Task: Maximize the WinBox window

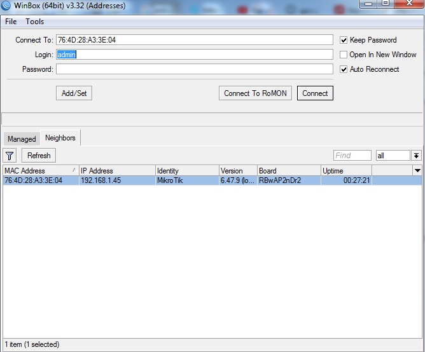Action: pyautogui.click(x=386, y=4)
